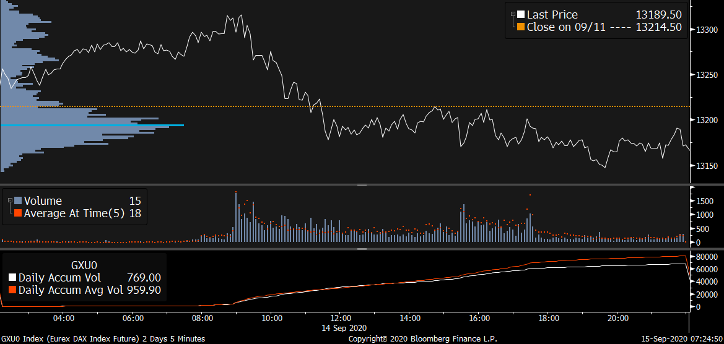This screenshot has height=344, width=724.
Task: Select the 'Average At Time(5)' legend label
Action: (74, 213)
